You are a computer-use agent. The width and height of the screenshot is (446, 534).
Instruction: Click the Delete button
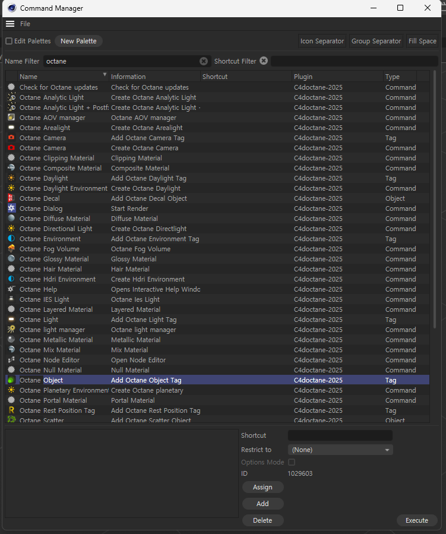263,520
